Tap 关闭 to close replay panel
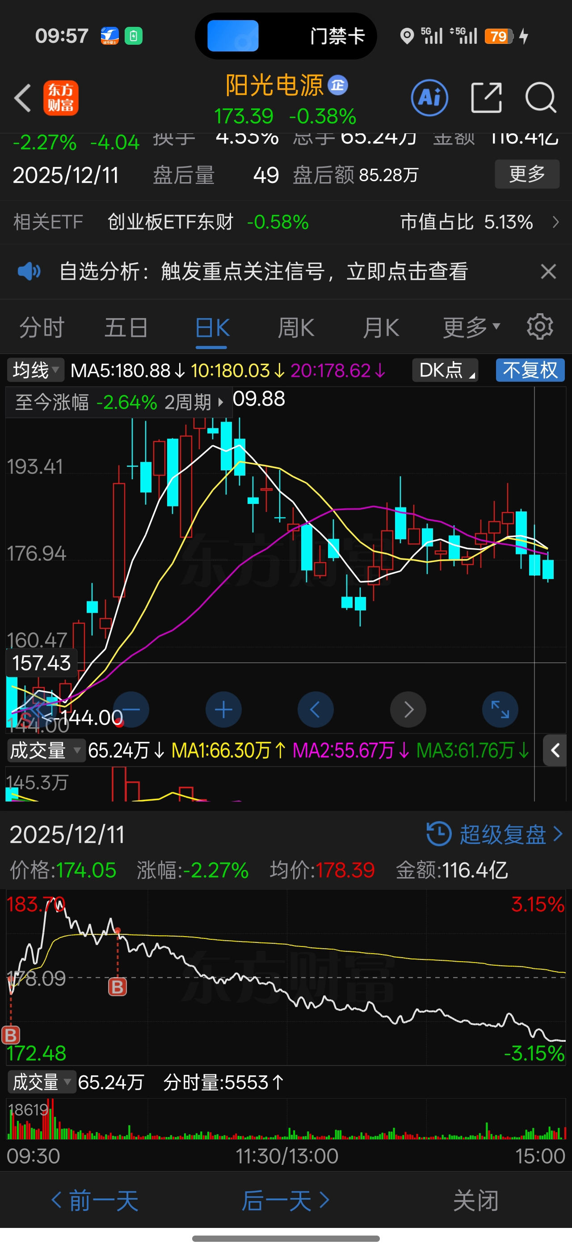The width and height of the screenshot is (572, 1253). [476, 1201]
